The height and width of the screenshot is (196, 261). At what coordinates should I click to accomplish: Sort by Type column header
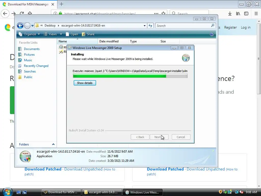143,41
